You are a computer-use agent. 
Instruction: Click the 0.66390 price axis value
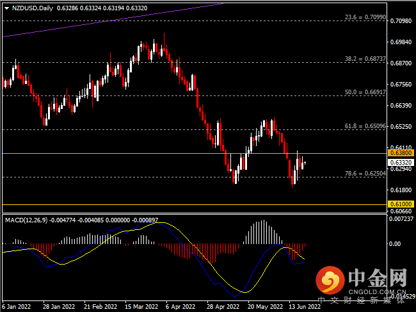[x=401, y=106]
